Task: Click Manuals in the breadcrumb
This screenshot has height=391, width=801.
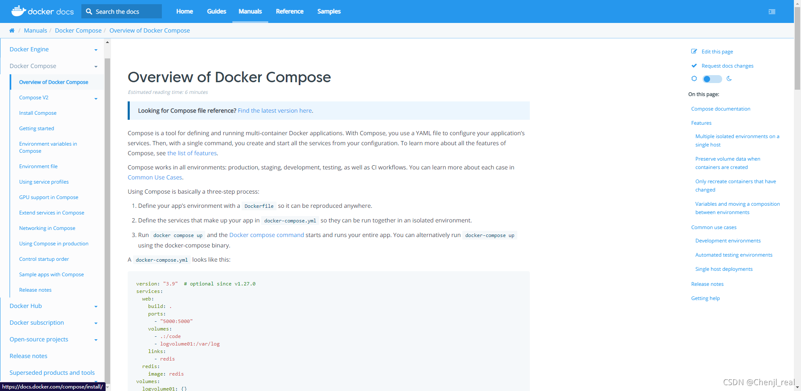Action: coord(35,30)
